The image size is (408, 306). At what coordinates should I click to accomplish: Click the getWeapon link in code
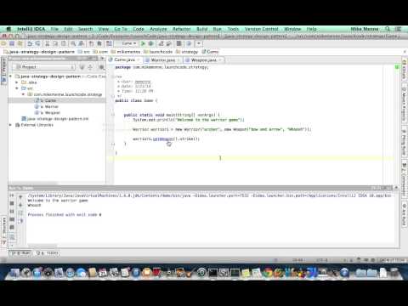click(162, 139)
